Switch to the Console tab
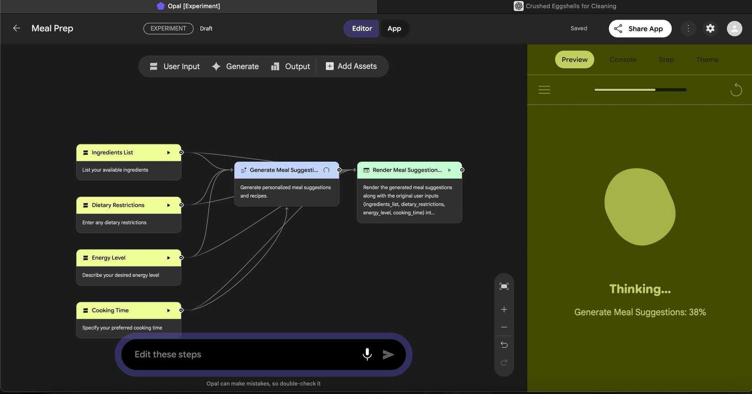 (x=623, y=60)
